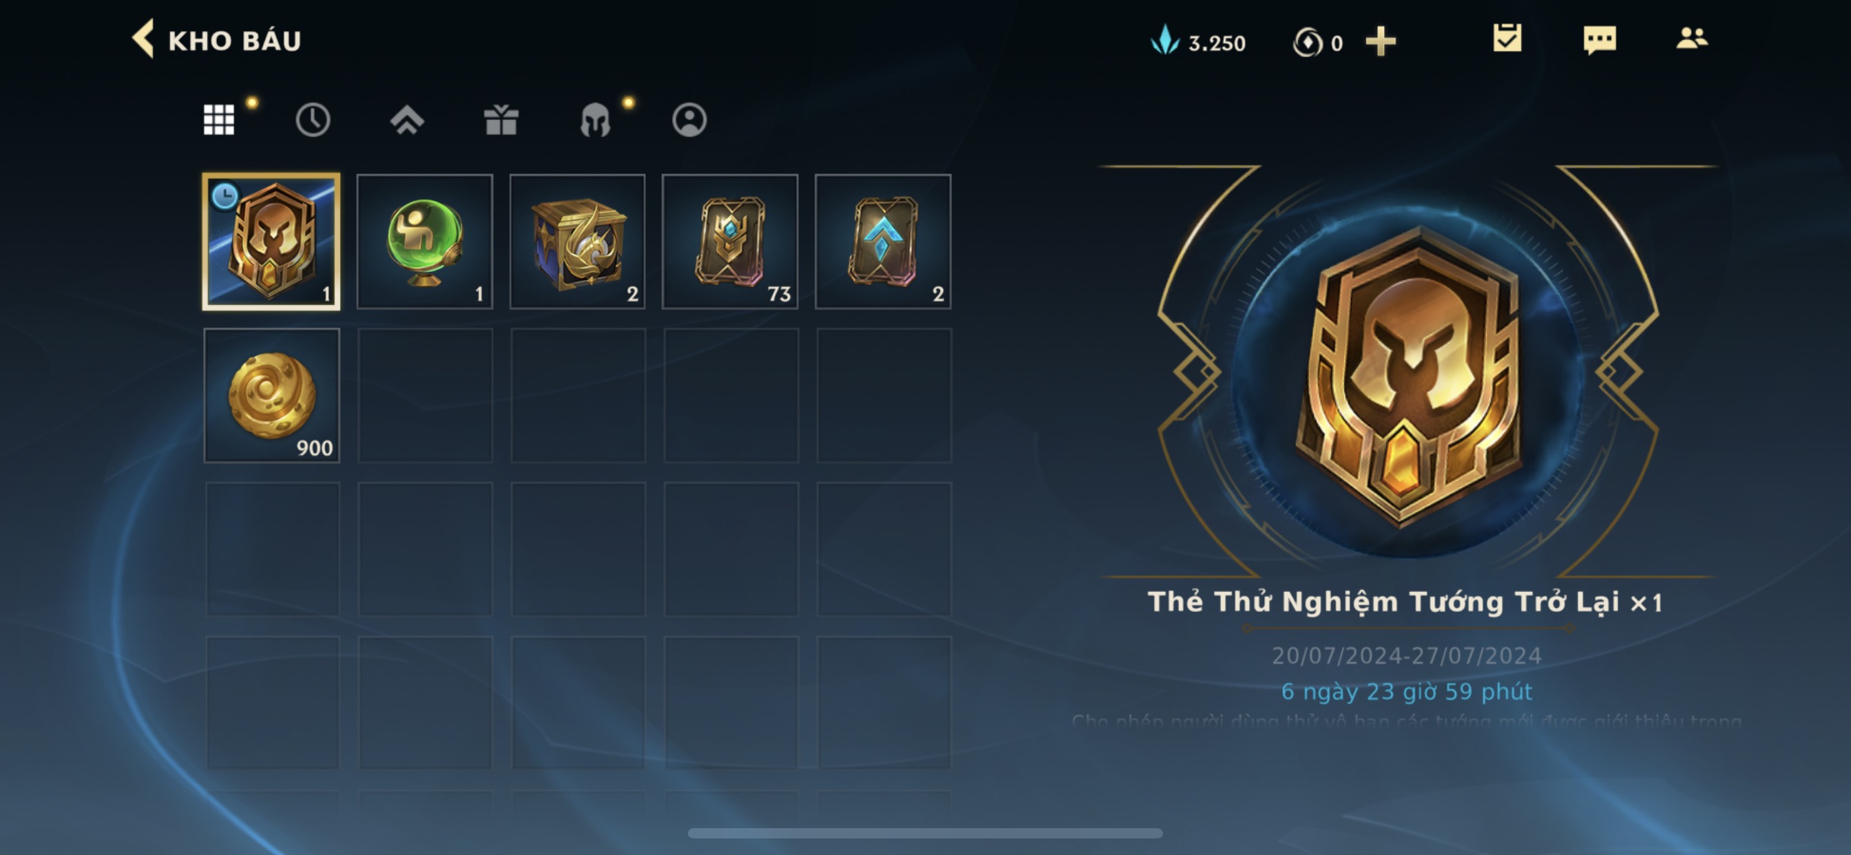Select the green orb item
1851x855 pixels.
[x=425, y=242]
